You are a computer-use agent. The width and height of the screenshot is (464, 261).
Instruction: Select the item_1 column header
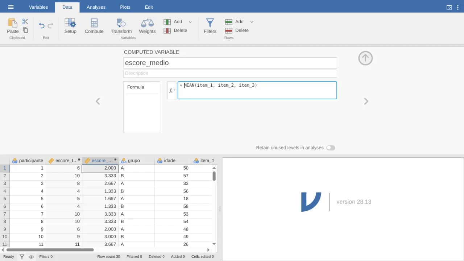click(x=204, y=161)
